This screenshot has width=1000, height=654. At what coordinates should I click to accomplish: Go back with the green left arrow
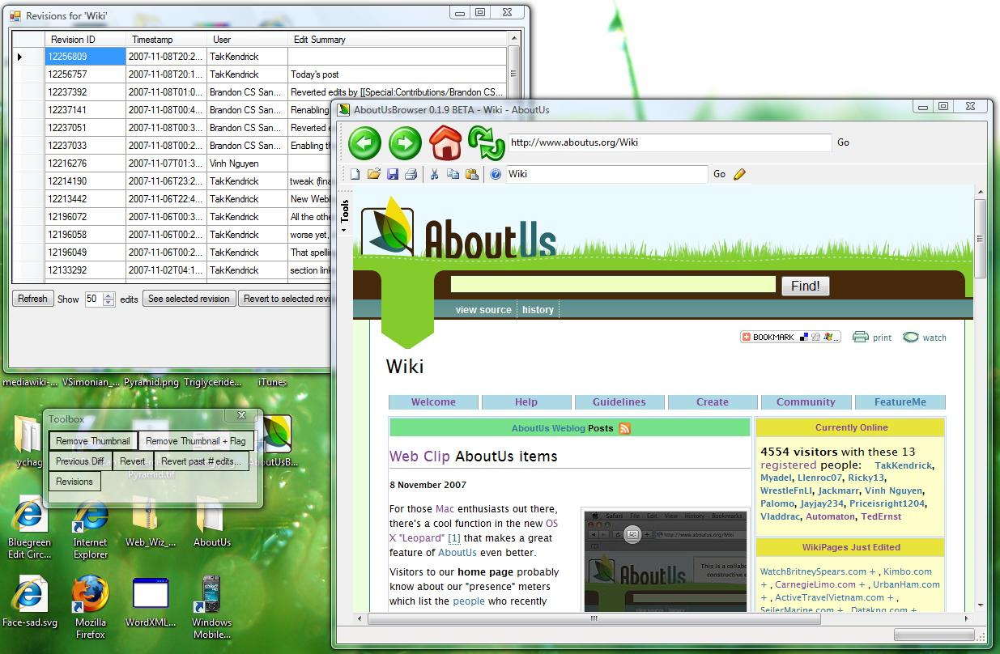[x=365, y=144]
